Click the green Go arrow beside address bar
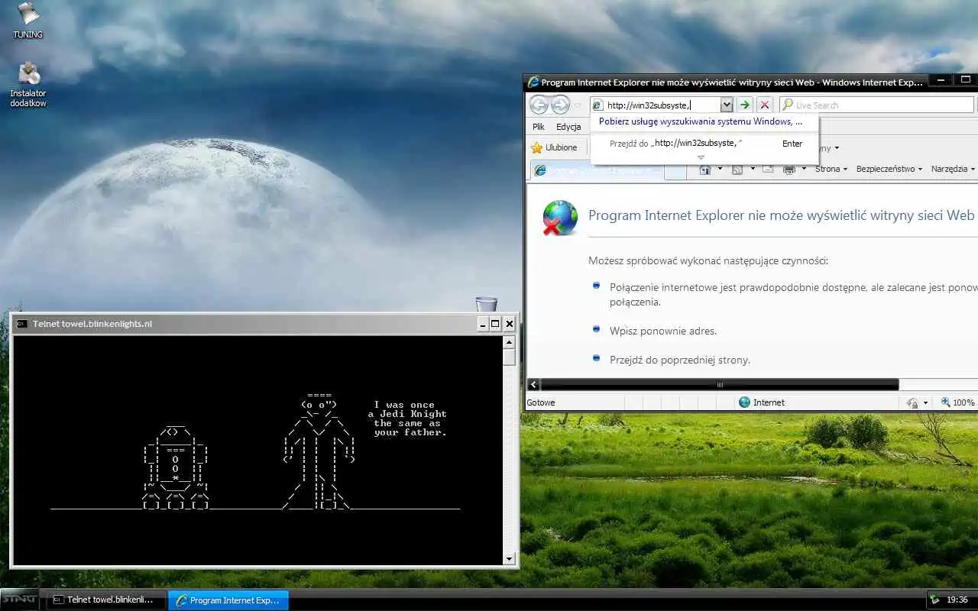978x611 pixels. click(x=745, y=105)
